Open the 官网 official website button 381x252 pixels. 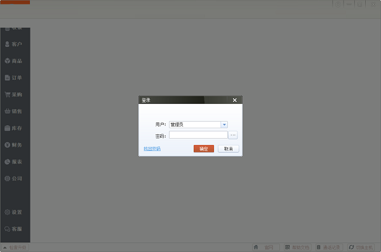(x=266, y=248)
